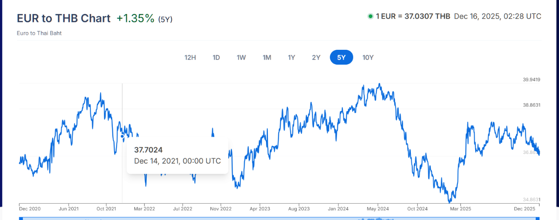Click the left handle of range slider

pos(20,218)
